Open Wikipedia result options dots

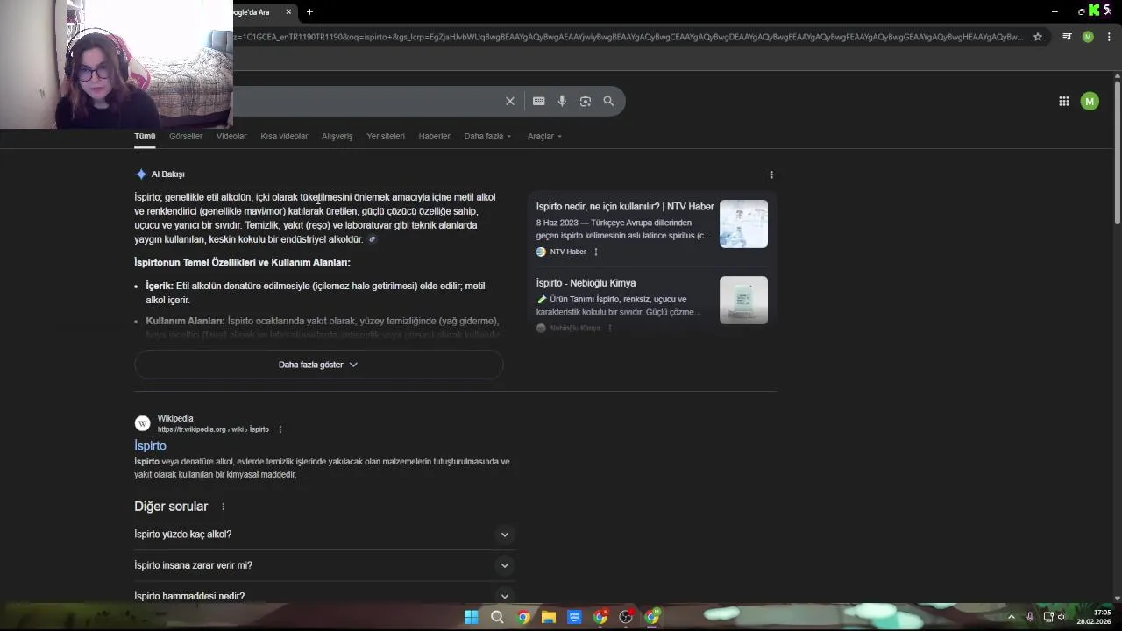(280, 429)
